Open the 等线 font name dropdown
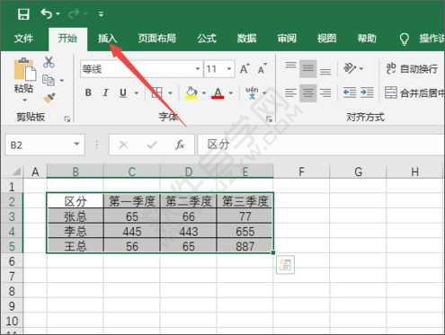 198,69
